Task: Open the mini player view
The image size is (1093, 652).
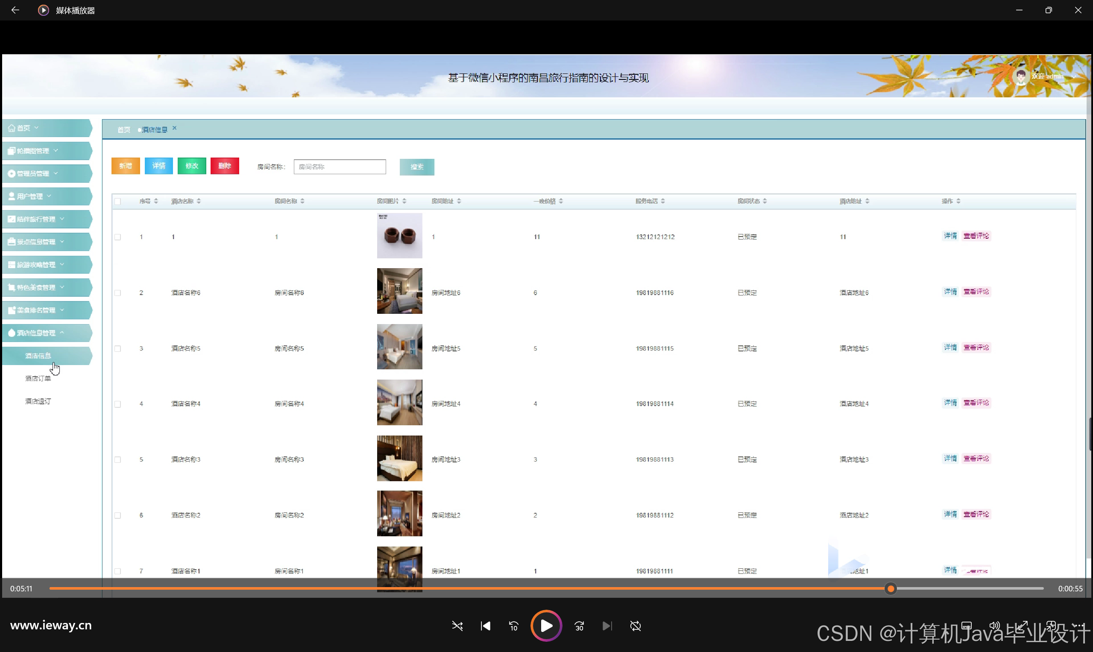Action: tap(1051, 626)
